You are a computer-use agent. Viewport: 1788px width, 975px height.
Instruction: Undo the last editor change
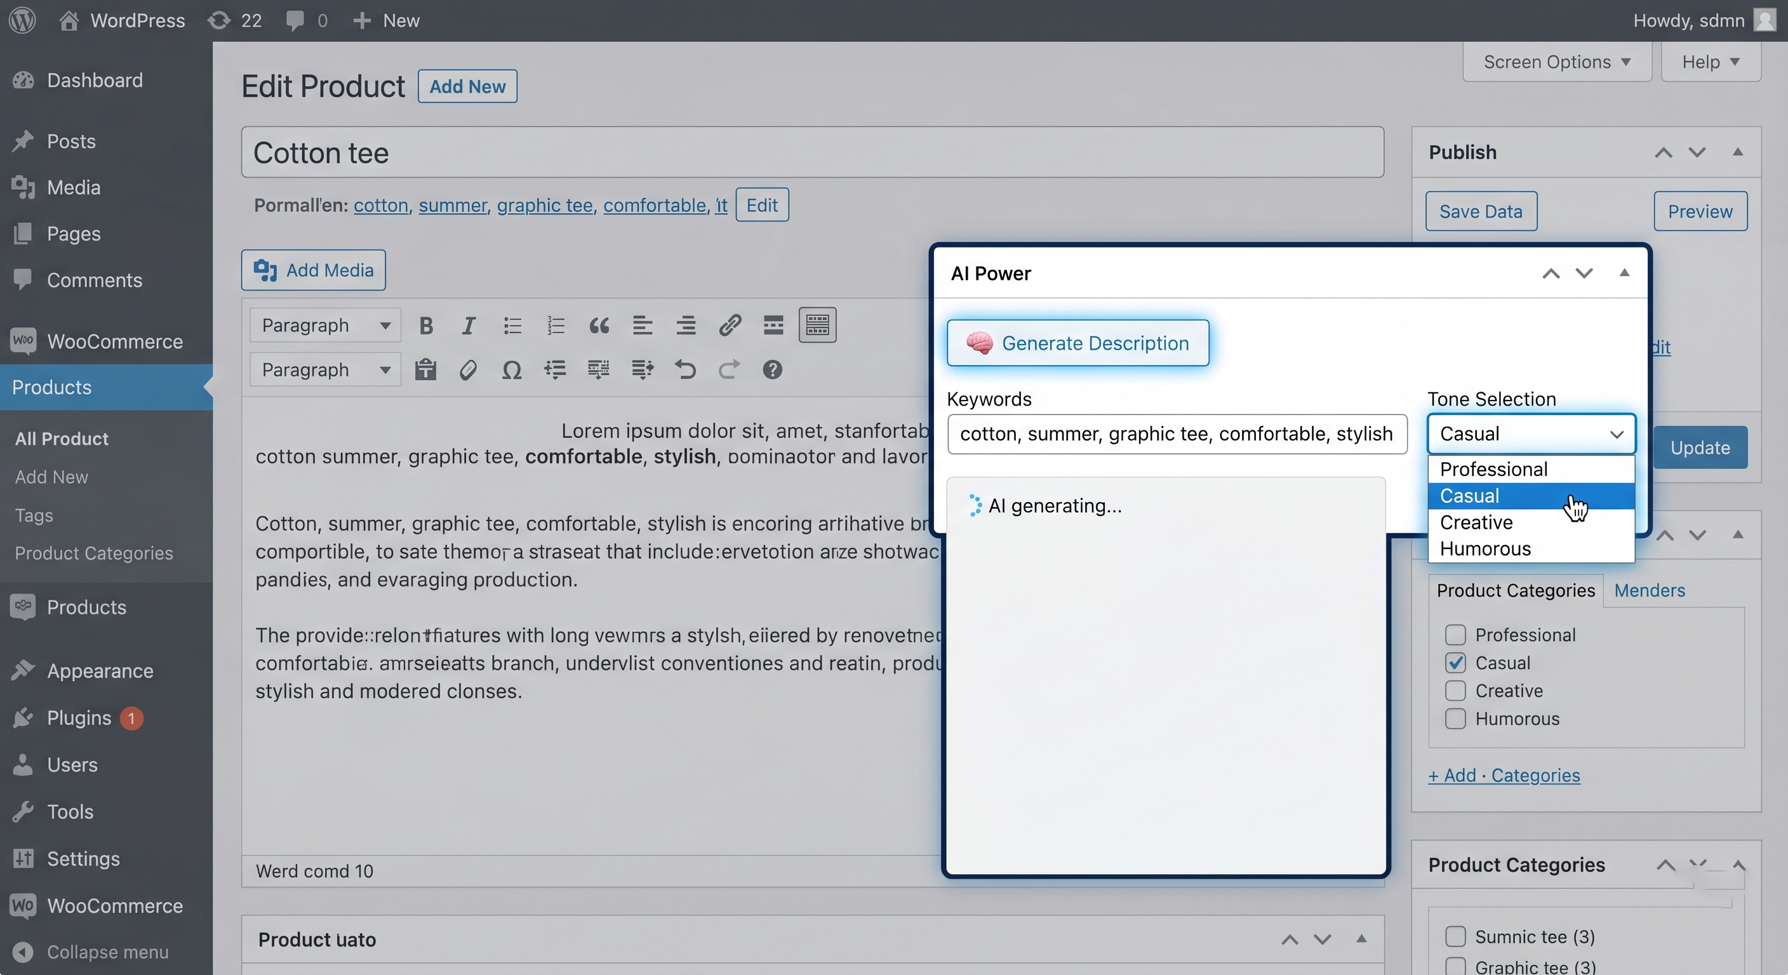(x=686, y=370)
